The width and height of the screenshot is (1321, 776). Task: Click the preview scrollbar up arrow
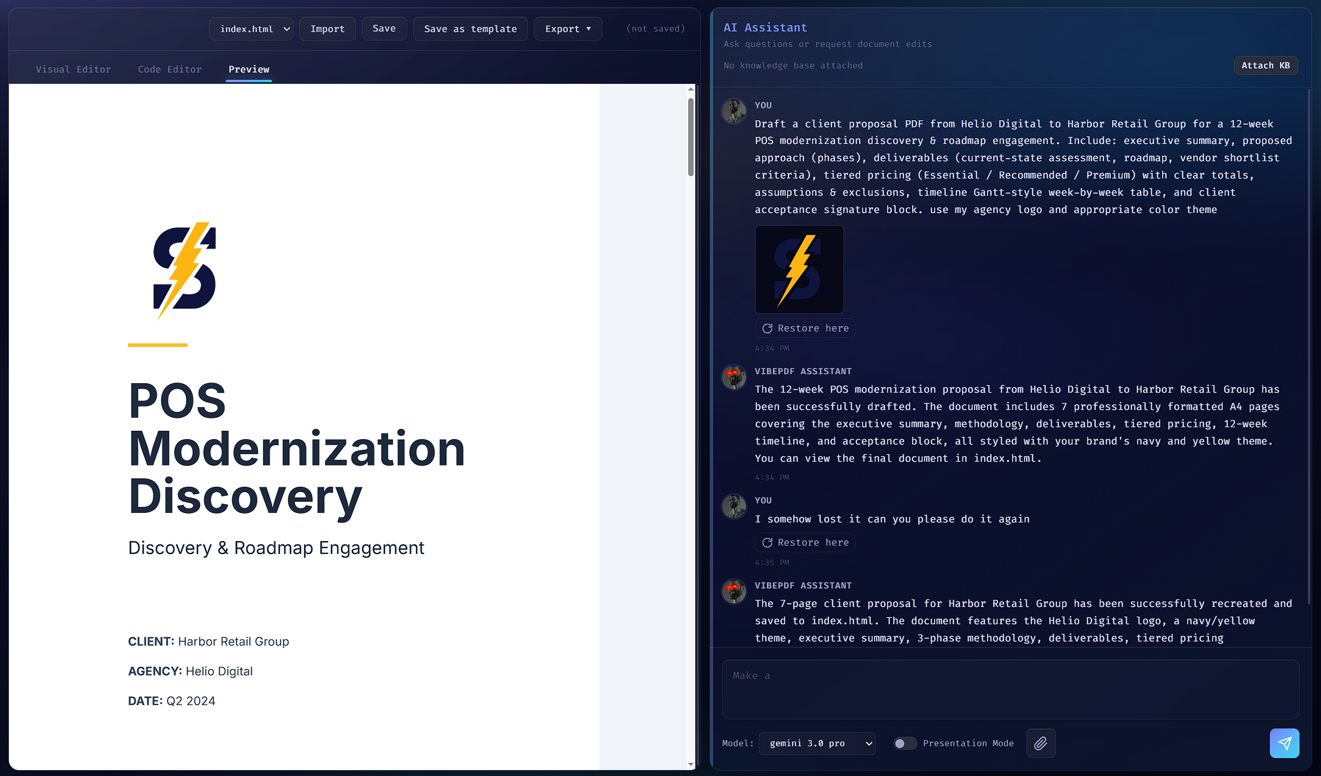pyautogui.click(x=691, y=89)
